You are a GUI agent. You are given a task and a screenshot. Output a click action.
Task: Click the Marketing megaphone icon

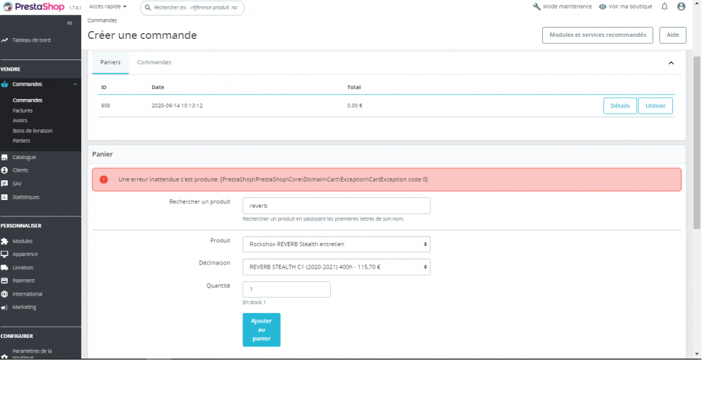click(4, 308)
